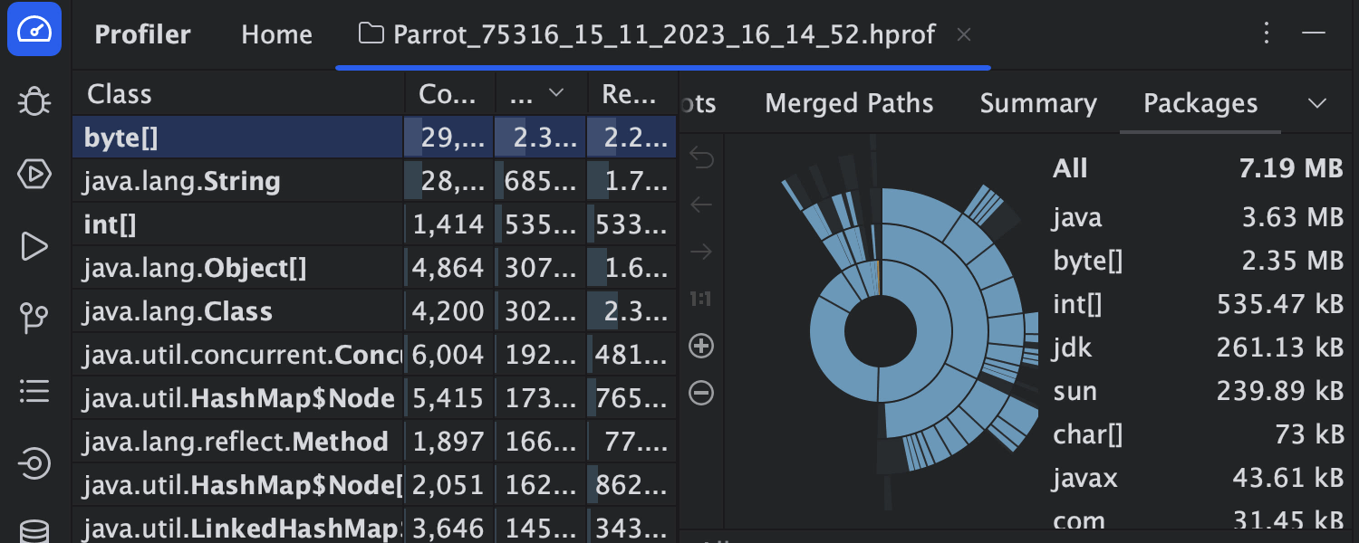
Task: Open the Services hexagon icon
Action: 34,174
